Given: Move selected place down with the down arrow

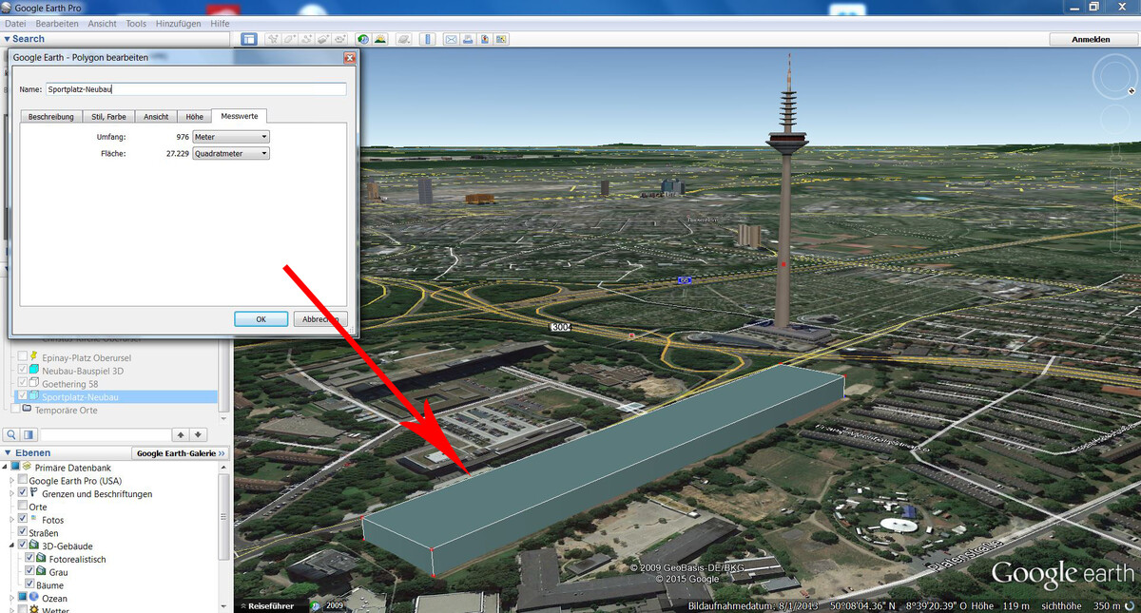Looking at the screenshot, I should 198,434.
